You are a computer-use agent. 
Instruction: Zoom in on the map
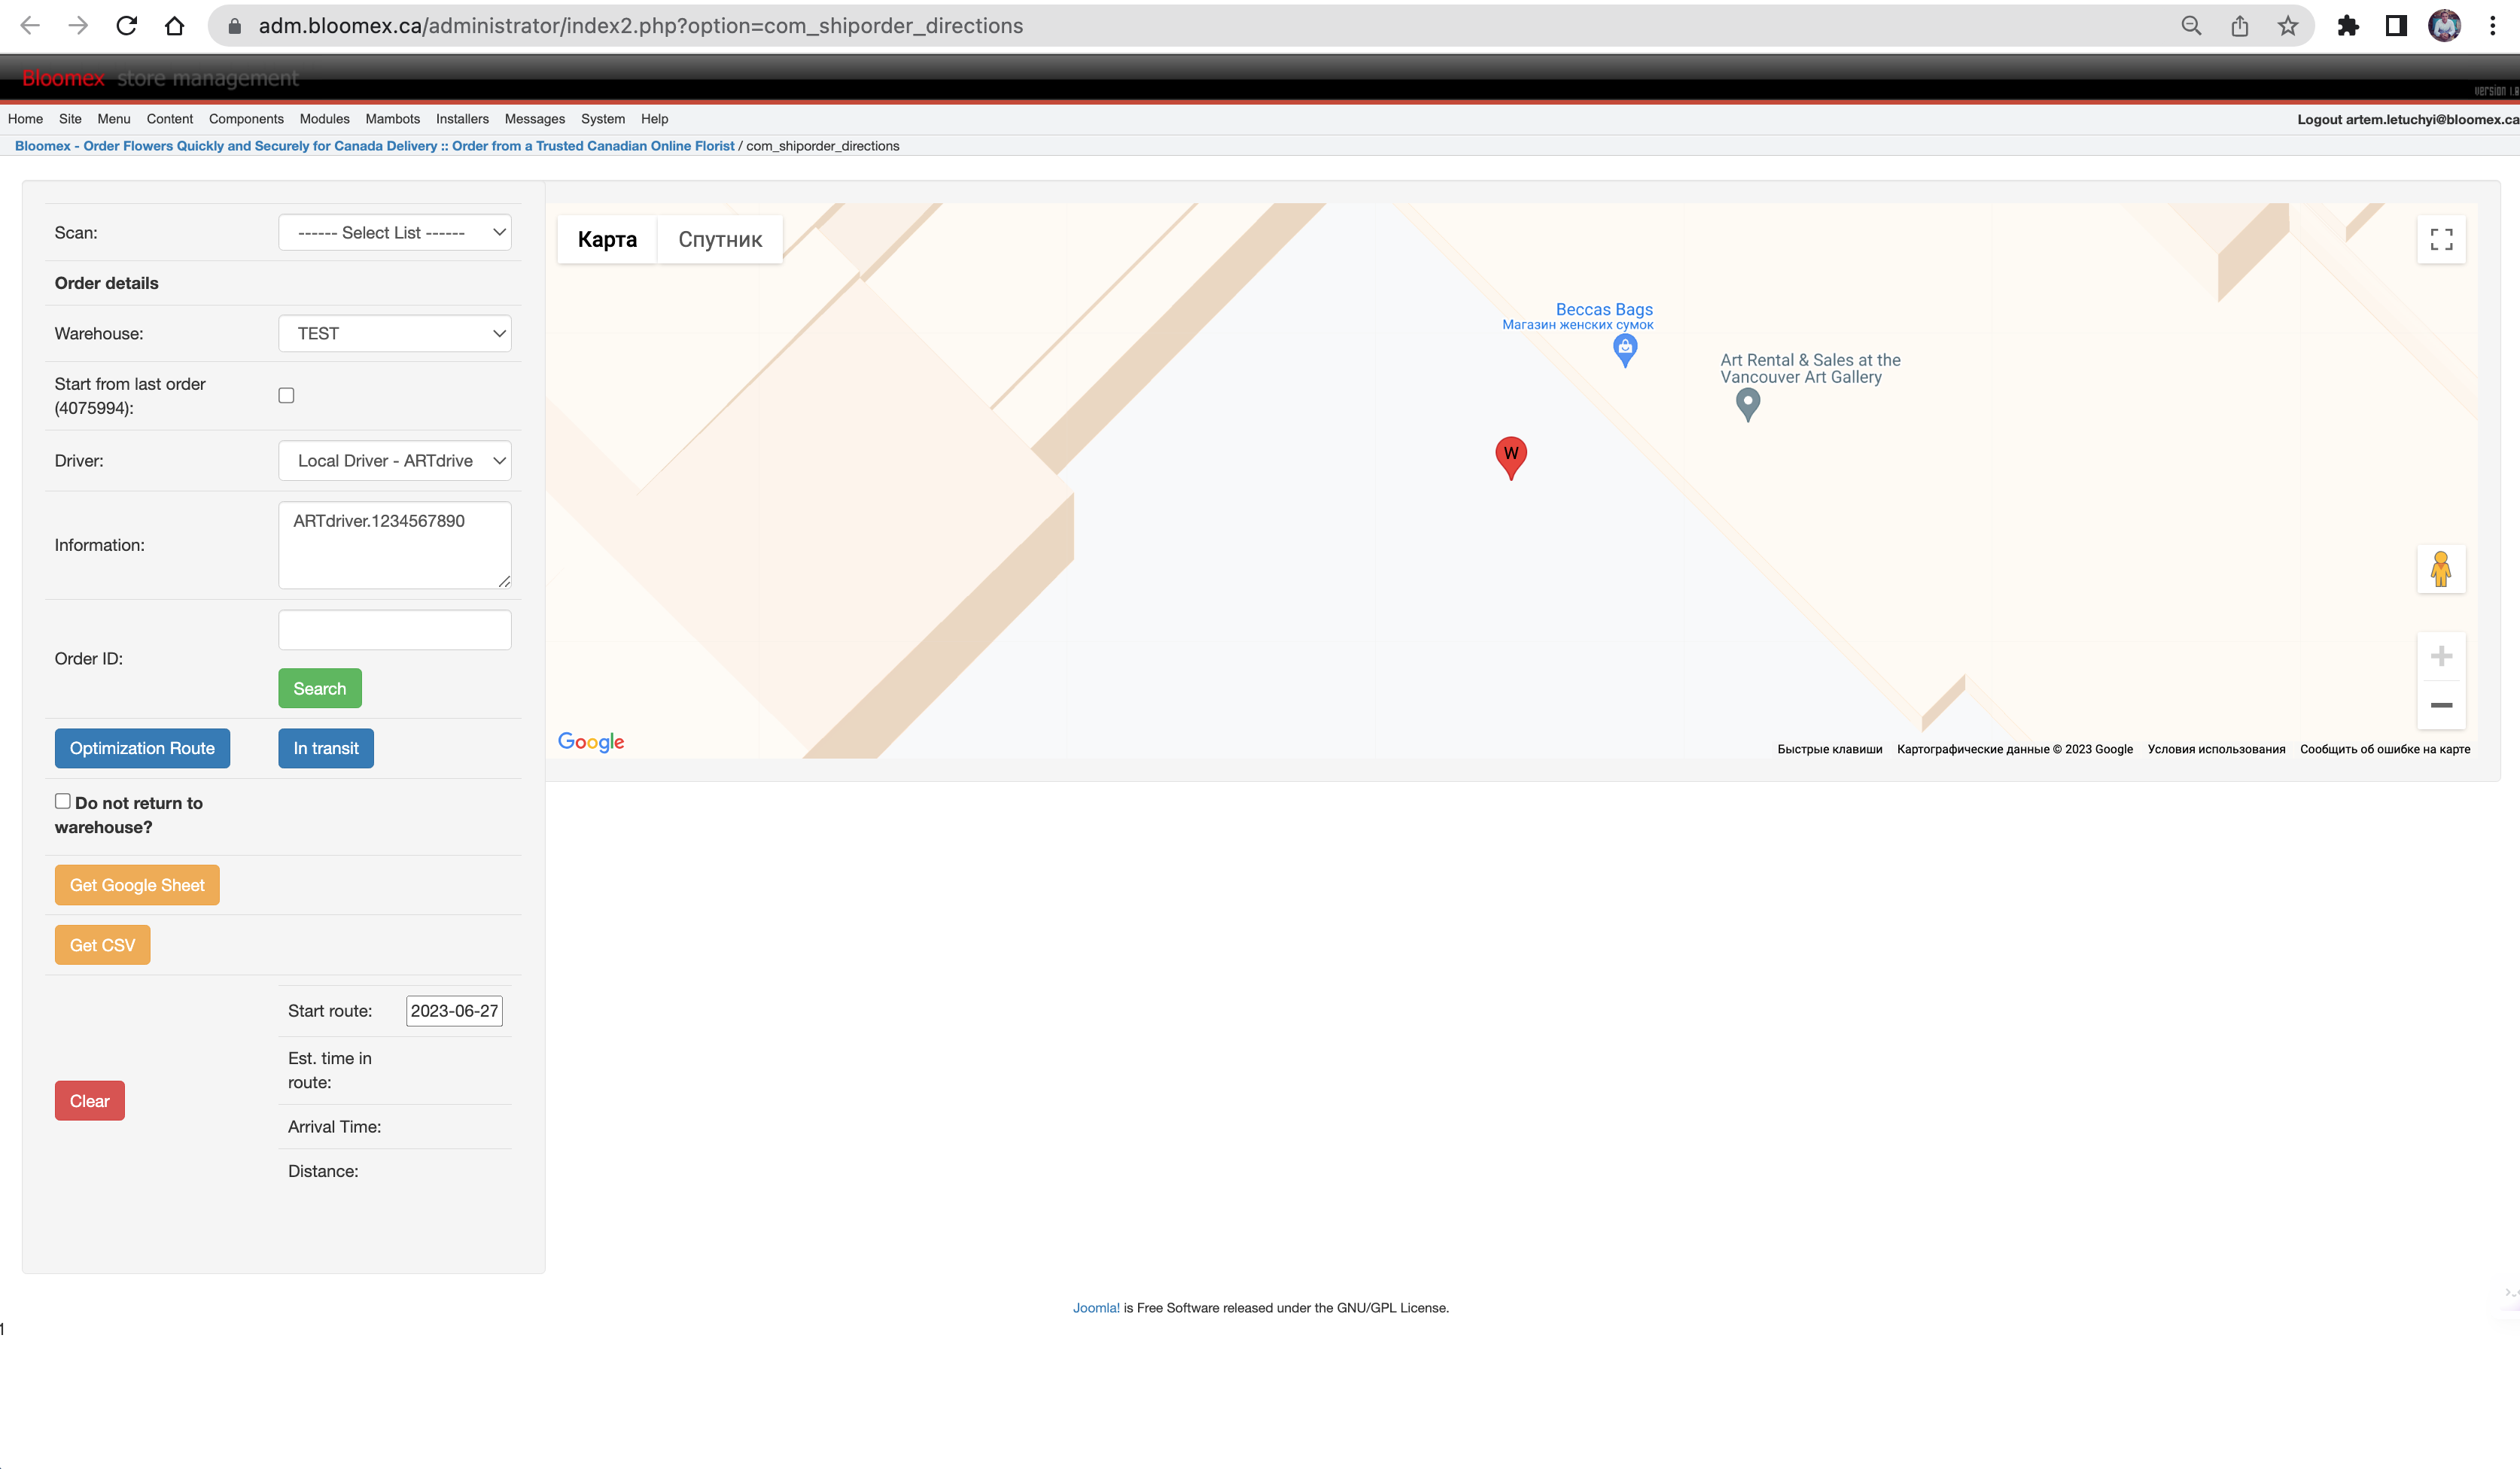click(x=2441, y=656)
